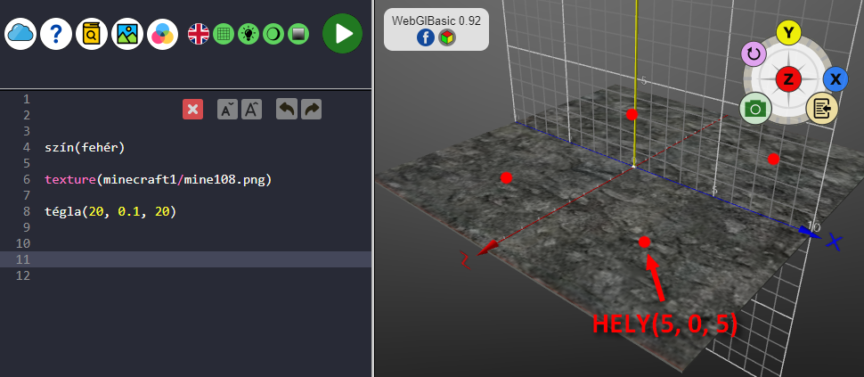Open help with the question mark icon
Viewport: 864px width, 377px height.
pyautogui.click(x=56, y=34)
